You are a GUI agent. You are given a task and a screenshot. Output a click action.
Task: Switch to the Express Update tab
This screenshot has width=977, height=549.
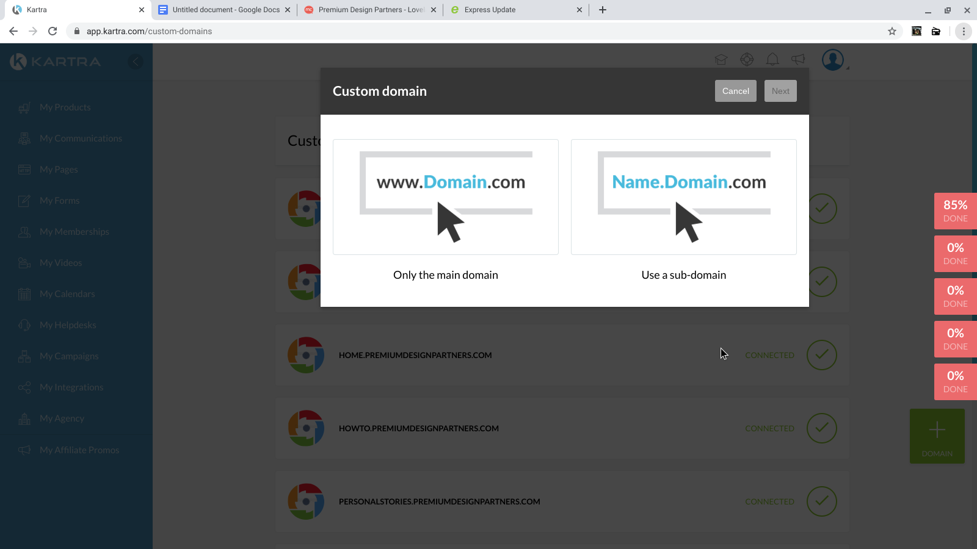(x=517, y=10)
